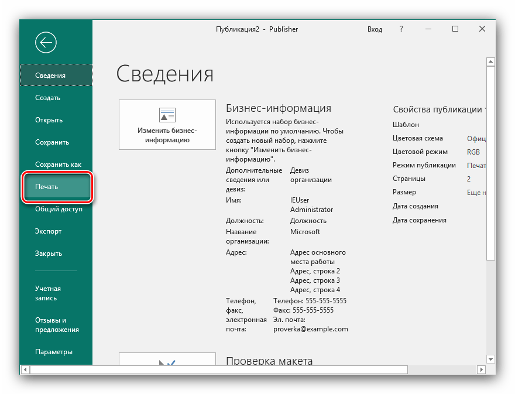Click the left arrow on the horizontal scrollbar
The width and height of the screenshot is (515, 394).
(x=25, y=369)
